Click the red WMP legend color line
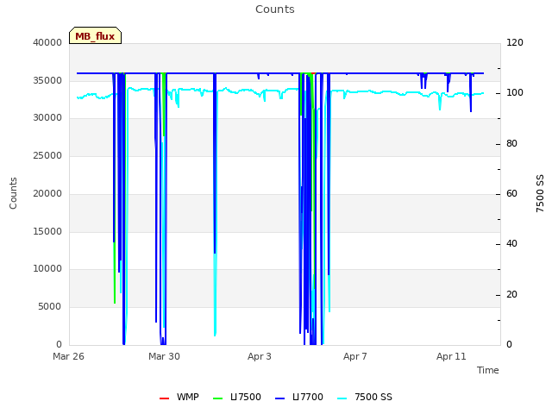The height and width of the screenshot is (414, 552). (x=164, y=398)
